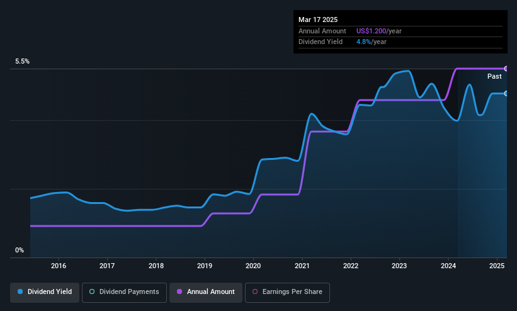
Task: Click the 4.8%/year tooltip value
Action: [372, 42]
